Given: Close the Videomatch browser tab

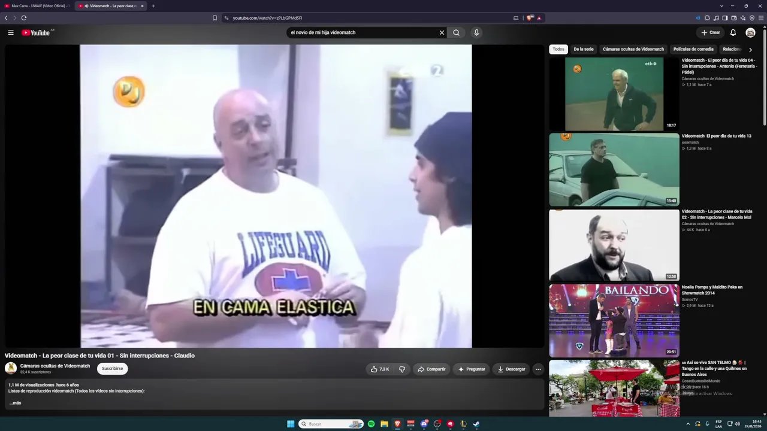Looking at the screenshot, I should point(142,6).
